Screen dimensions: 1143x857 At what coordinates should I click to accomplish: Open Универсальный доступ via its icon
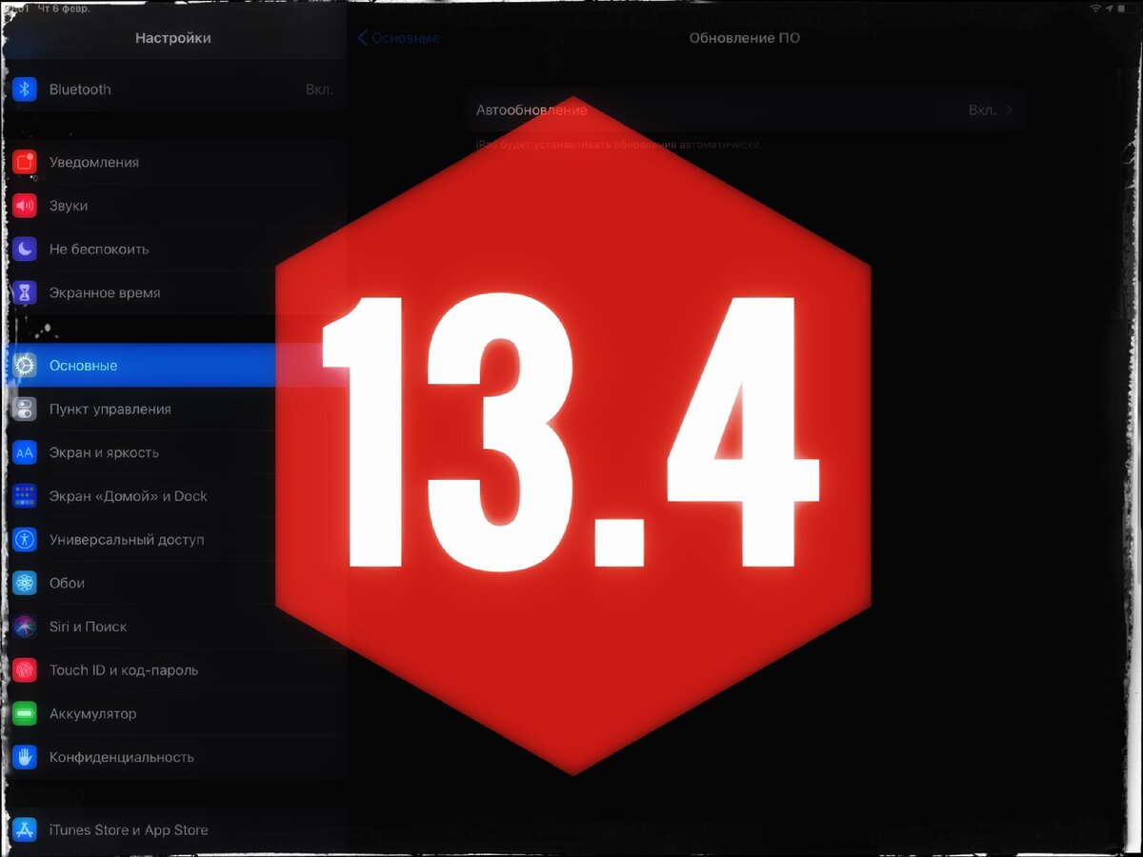[x=25, y=539]
